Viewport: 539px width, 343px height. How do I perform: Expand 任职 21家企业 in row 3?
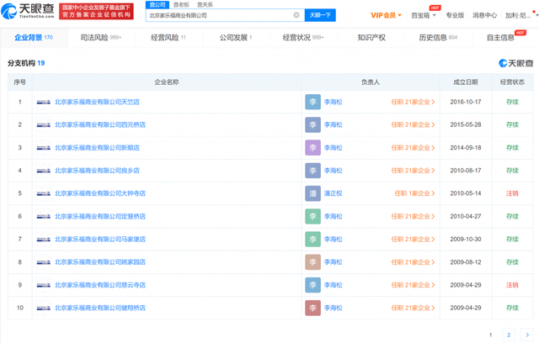coord(413,147)
